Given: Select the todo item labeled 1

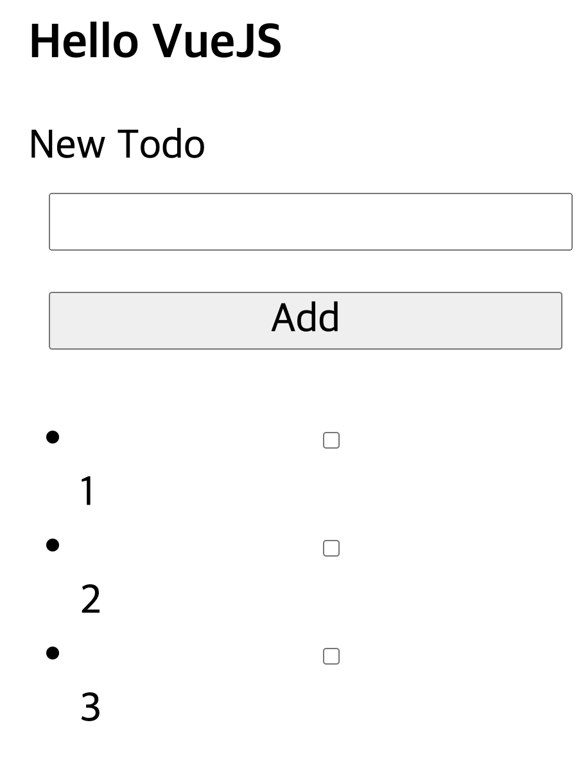Looking at the screenshot, I should click(87, 490).
